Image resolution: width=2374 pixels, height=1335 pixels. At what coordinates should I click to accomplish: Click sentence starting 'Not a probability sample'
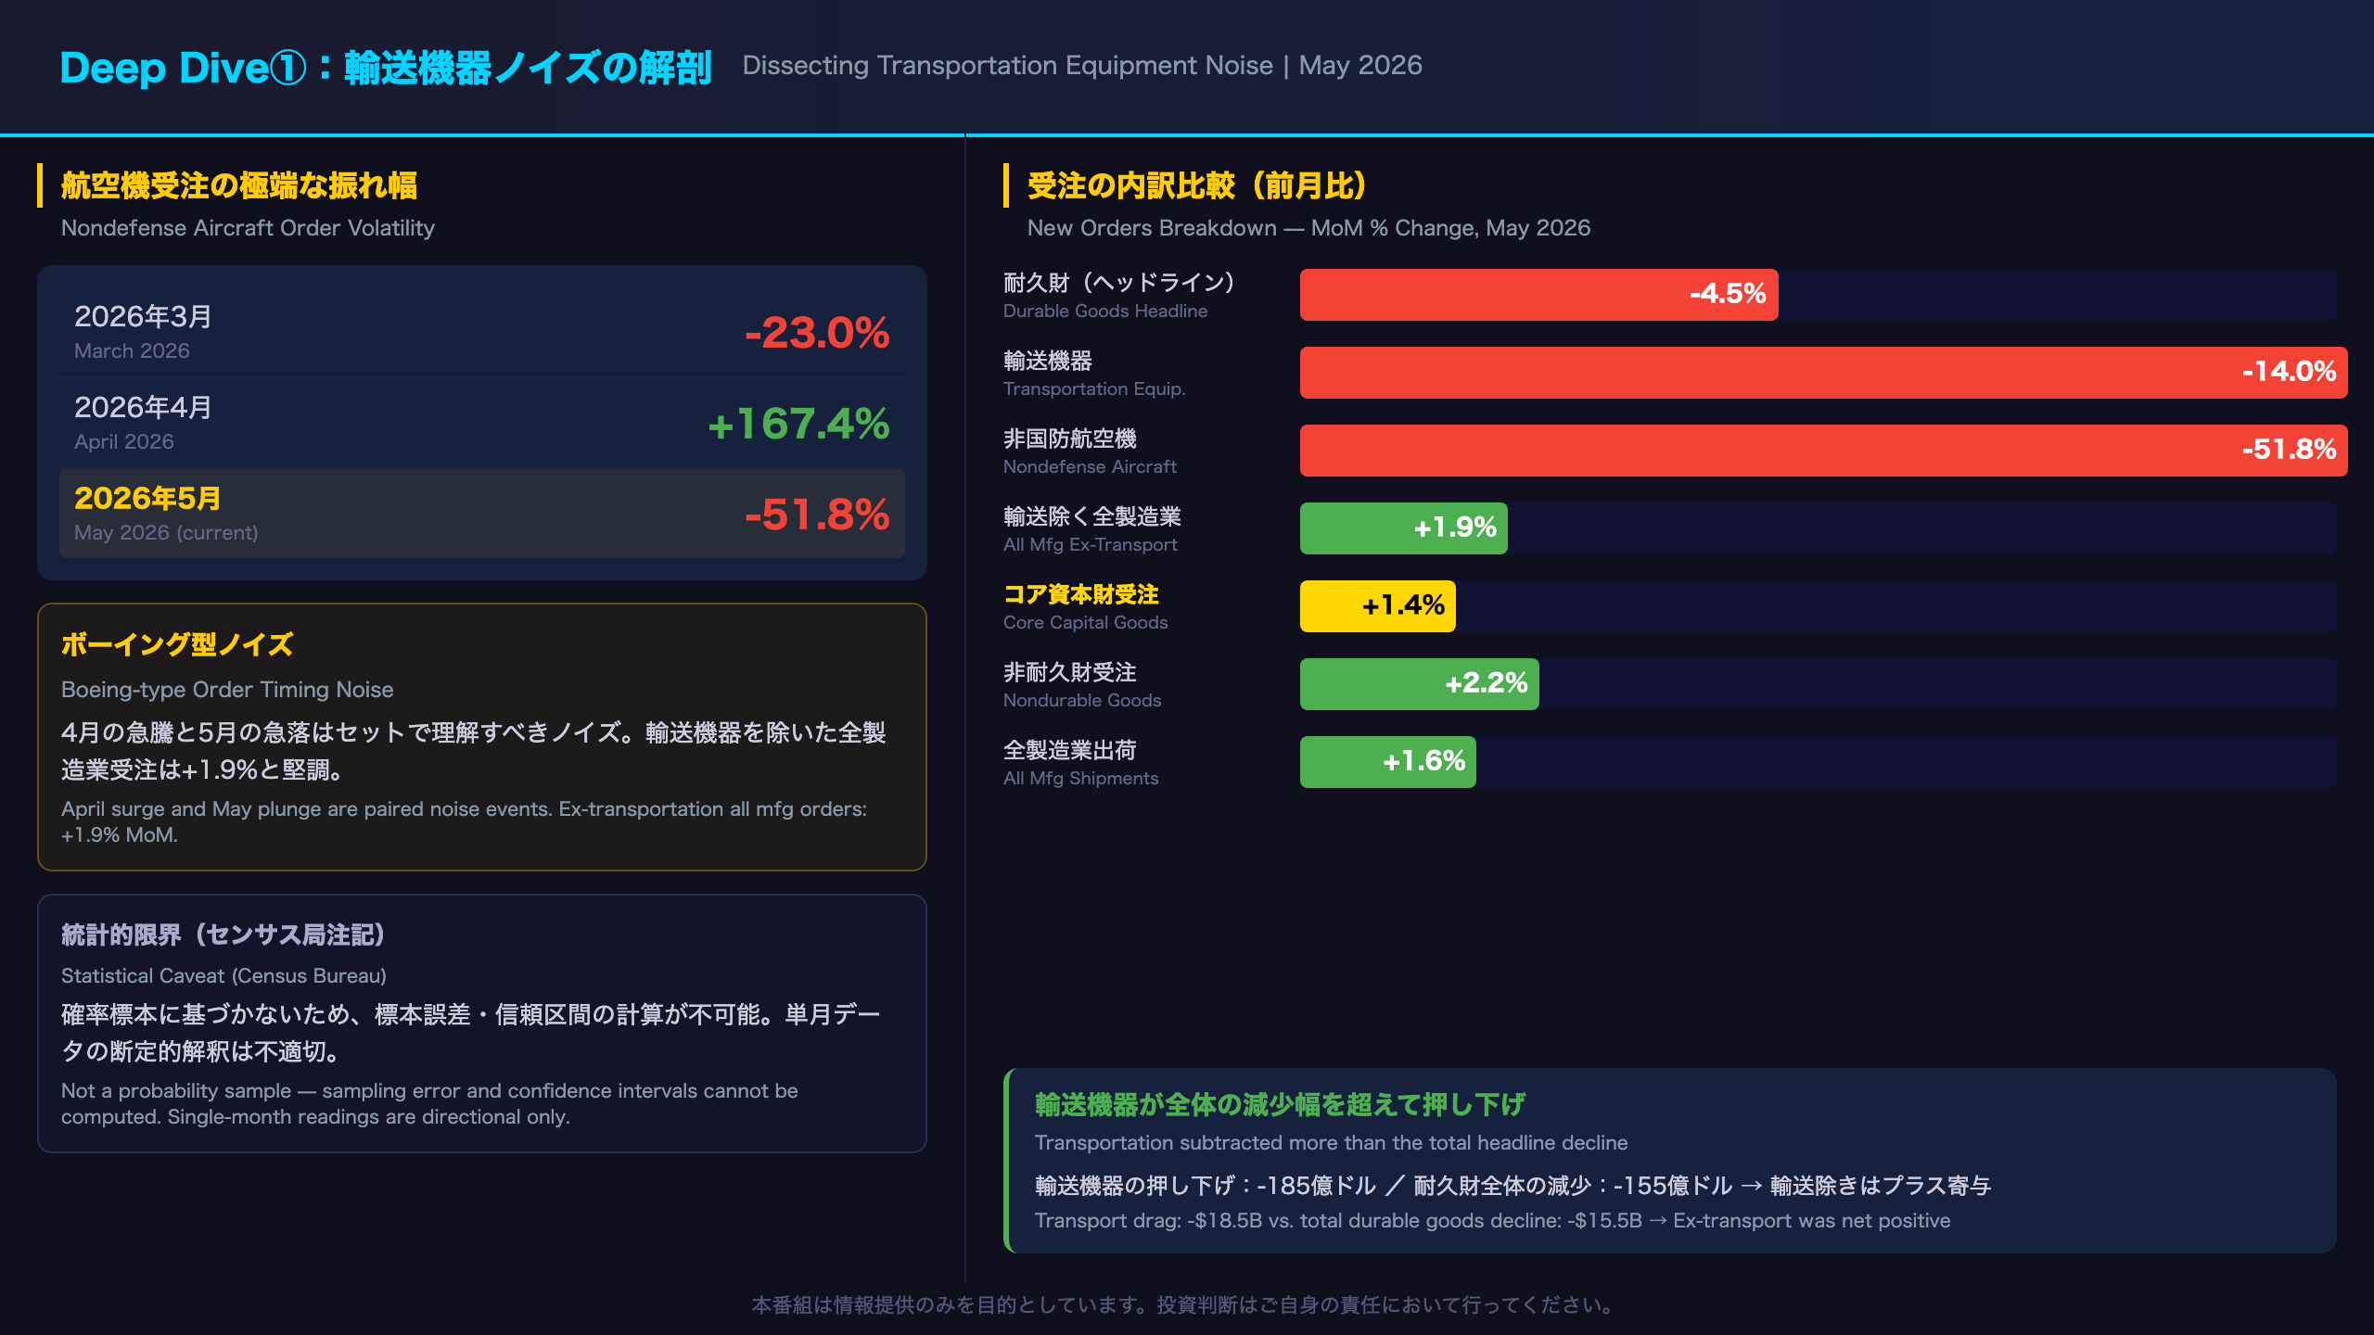(x=429, y=1103)
